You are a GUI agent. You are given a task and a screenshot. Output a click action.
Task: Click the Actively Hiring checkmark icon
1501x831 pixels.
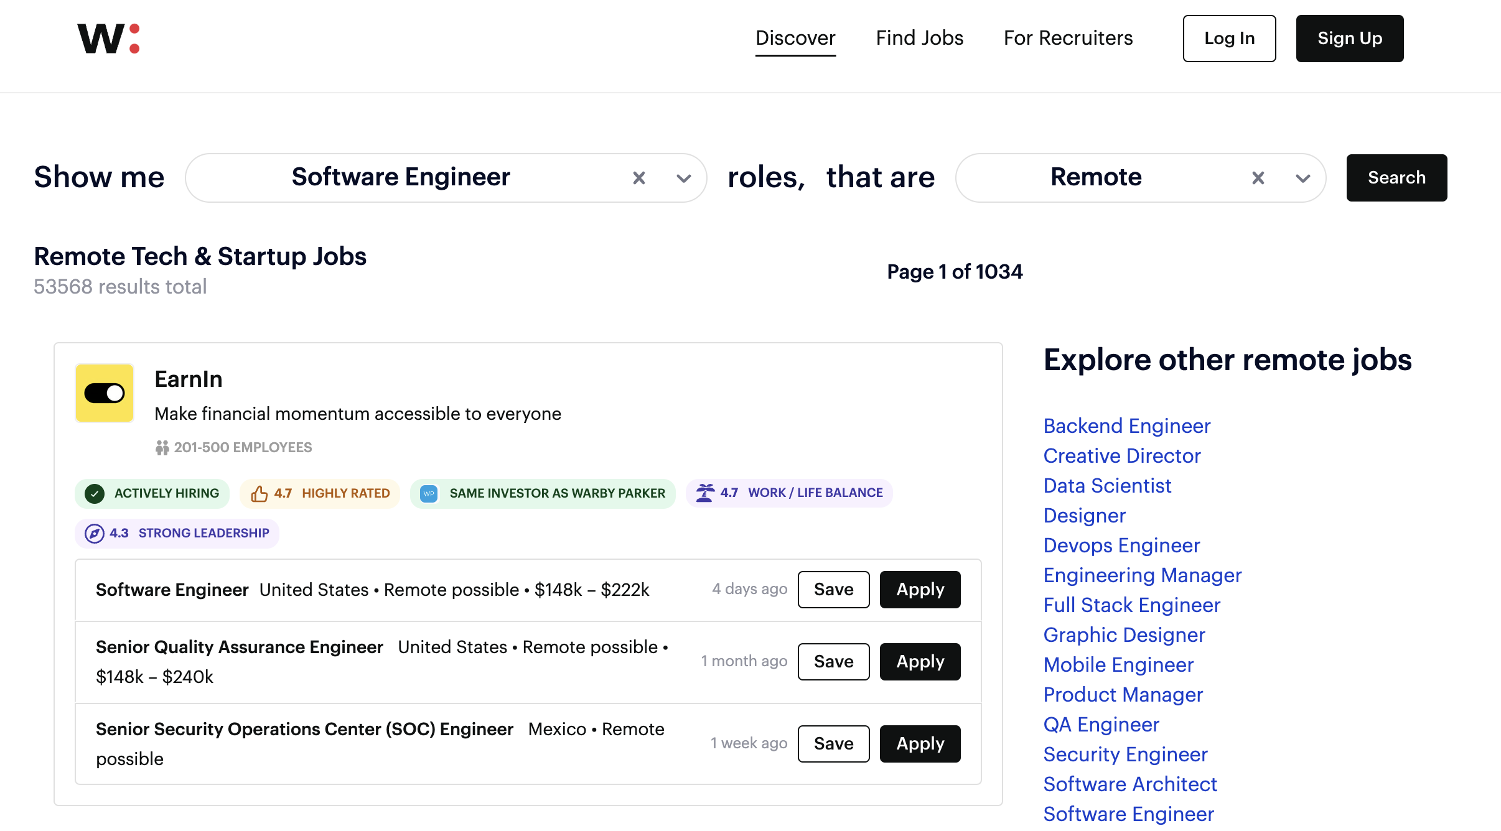point(95,493)
